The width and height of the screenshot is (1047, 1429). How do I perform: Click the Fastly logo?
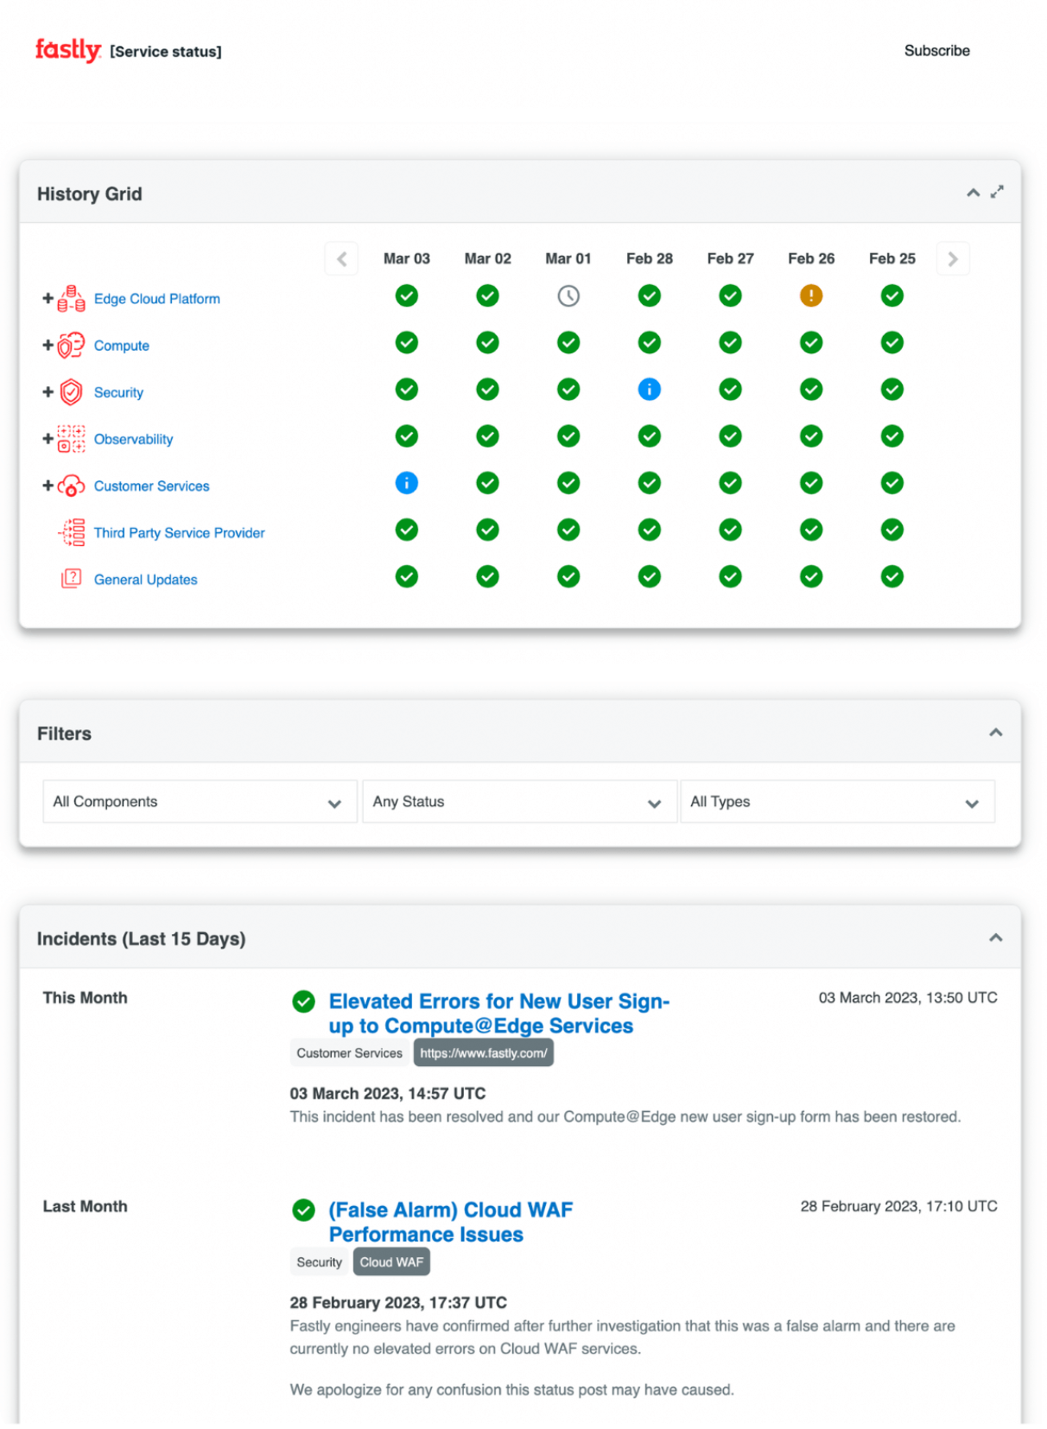coord(68,50)
